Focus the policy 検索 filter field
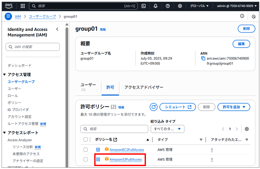Screen dimensions: 260x169 coord(114,129)
